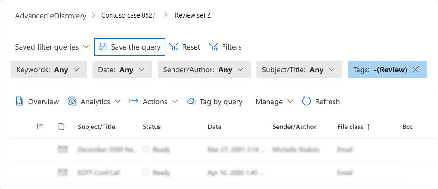
Task: Remove the Tags -(Review) filter
Action: (416, 70)
